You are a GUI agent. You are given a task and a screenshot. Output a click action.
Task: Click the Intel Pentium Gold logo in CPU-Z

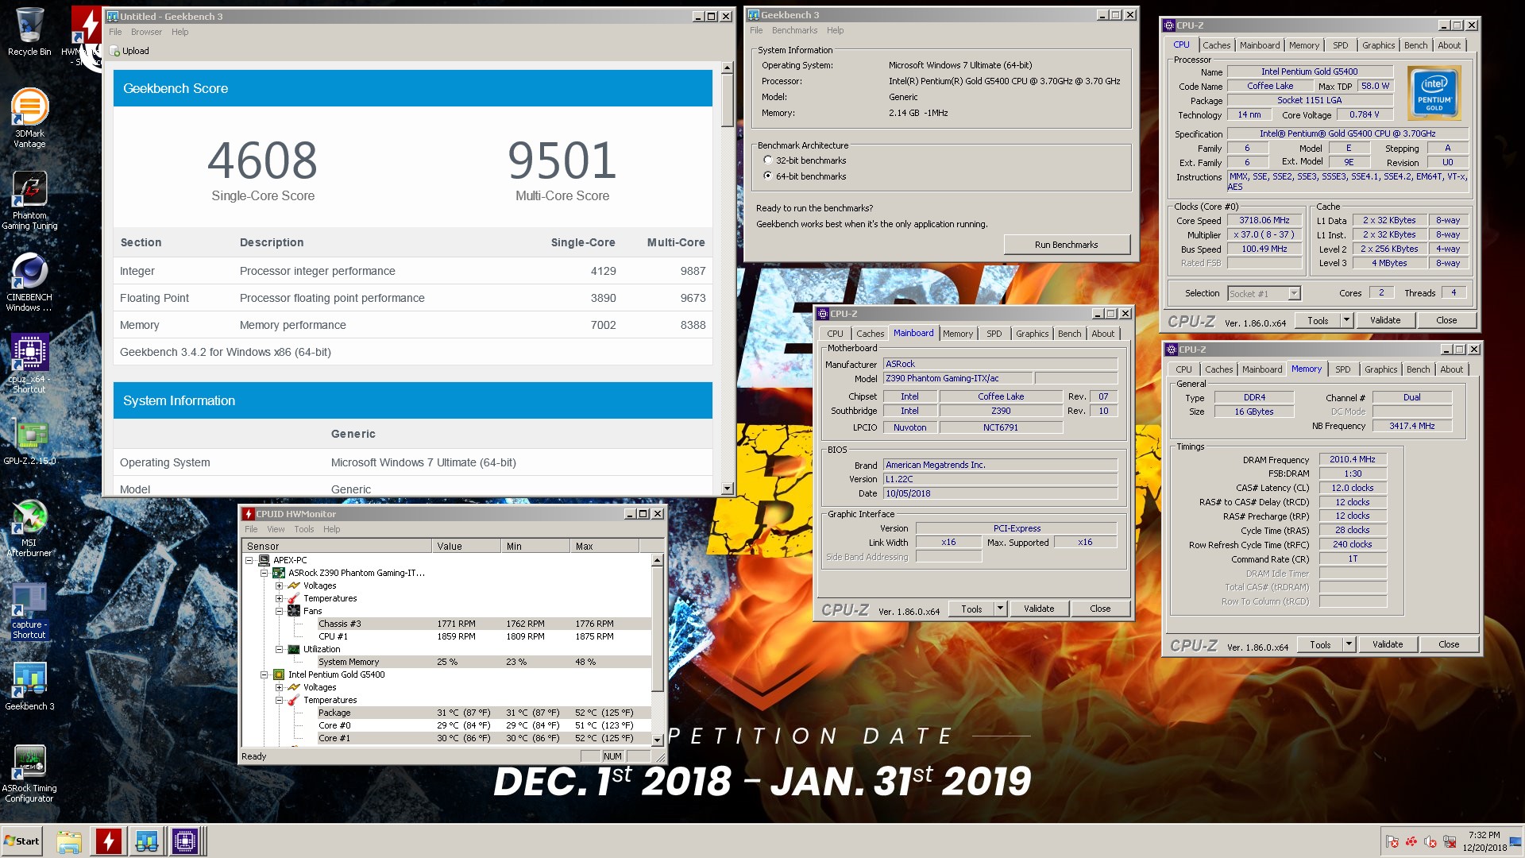[x=1434, y=93]
